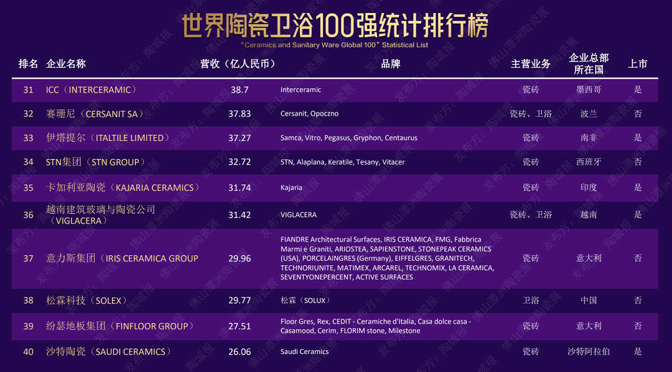
Task: Select revenue value 31.74
Action: click(x=240, y=188)
